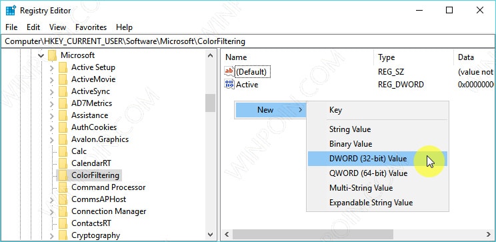Choose Multi-String Value option
Screen dimensions: 496x242
tap(377, 188)
